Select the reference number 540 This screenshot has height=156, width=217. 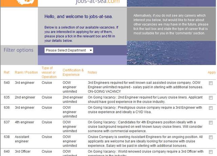tap(7, 83)
